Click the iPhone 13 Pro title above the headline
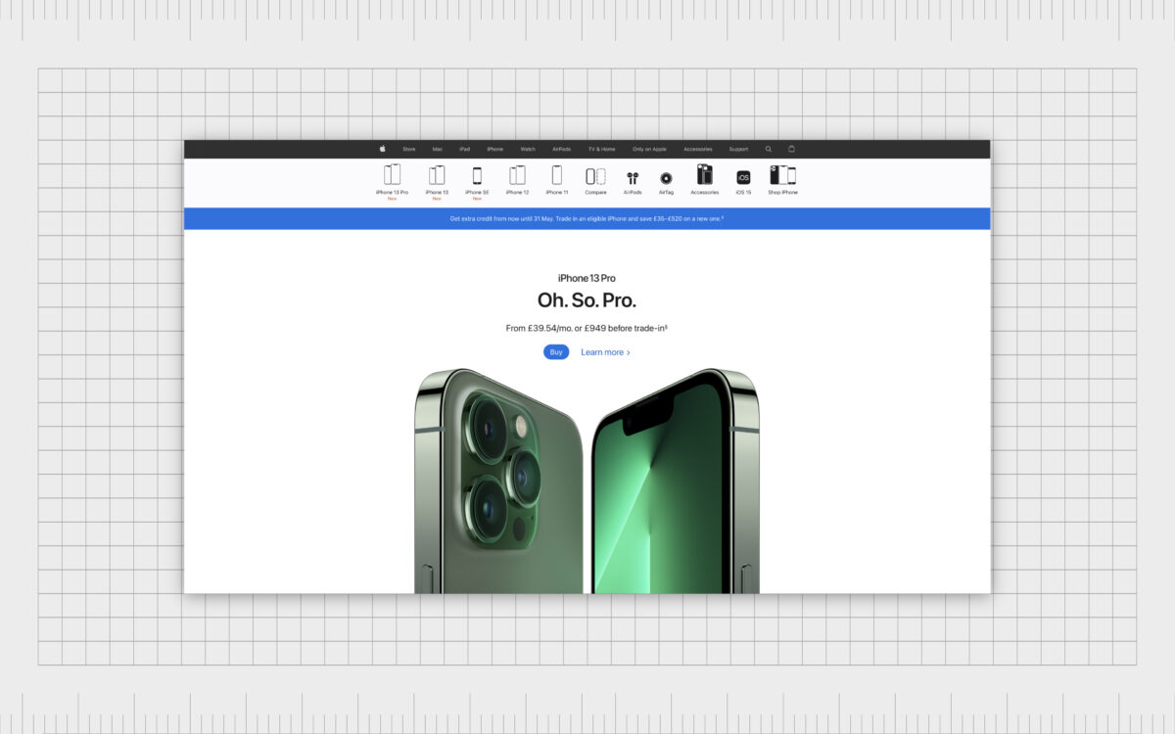Screen dimensions: 1175x734 coord(587,279)
